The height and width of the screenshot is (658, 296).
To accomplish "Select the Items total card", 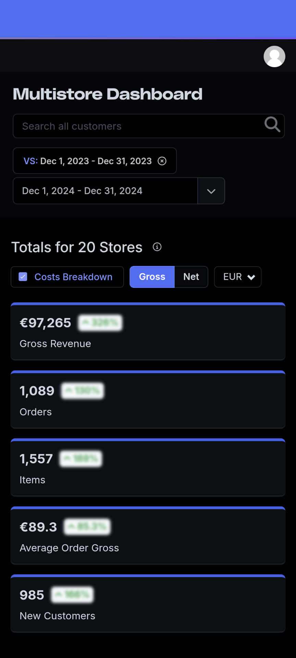I will click(148, 468).
